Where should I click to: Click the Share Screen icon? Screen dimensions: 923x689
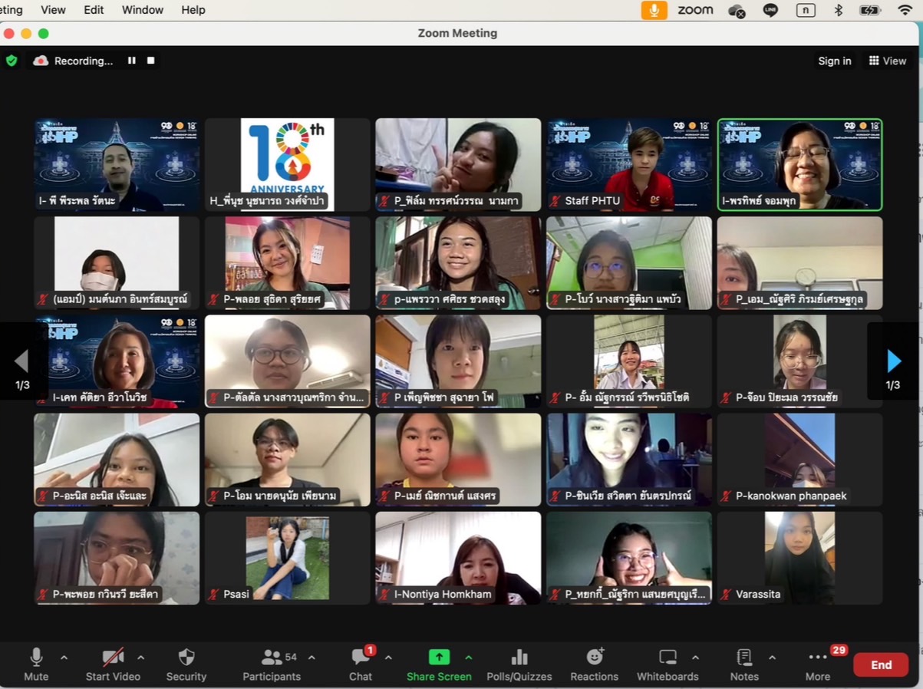pos(439,658)
